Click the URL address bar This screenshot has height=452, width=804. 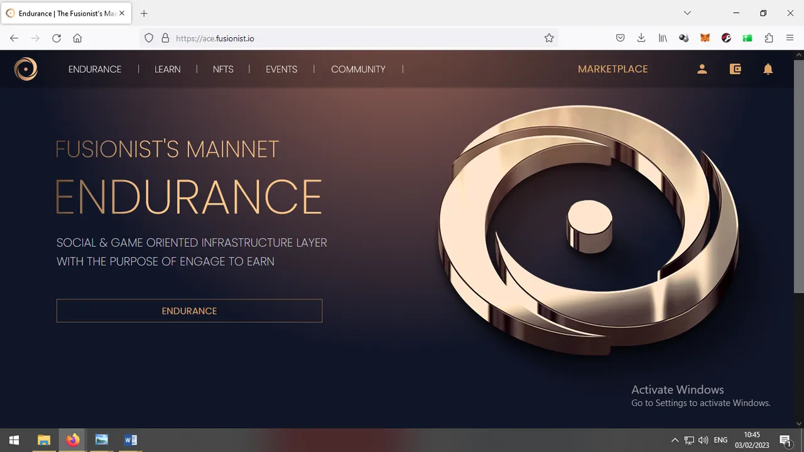pos(349,38)
